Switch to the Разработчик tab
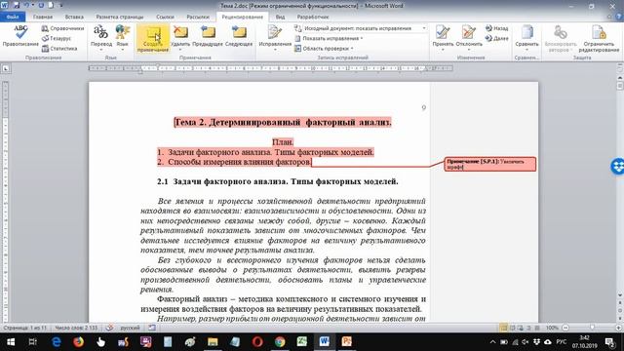 (313, 17)
